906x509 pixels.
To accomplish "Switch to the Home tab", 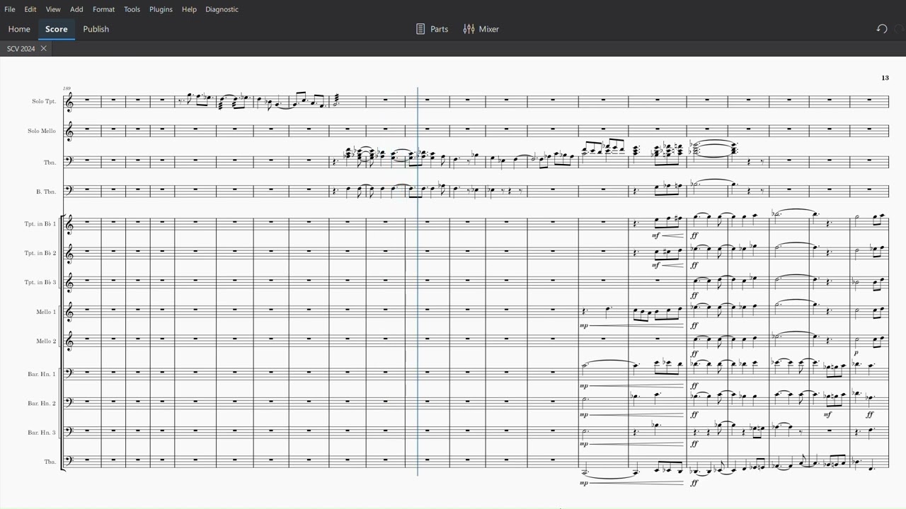I will coord(19,29).
